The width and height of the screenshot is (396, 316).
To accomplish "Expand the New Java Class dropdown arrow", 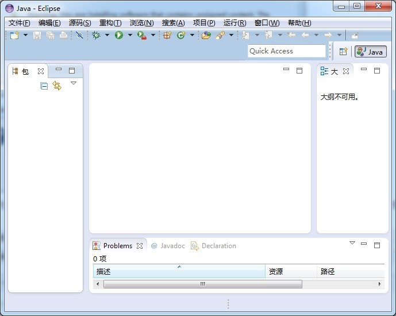I will (x=192, y=35).
